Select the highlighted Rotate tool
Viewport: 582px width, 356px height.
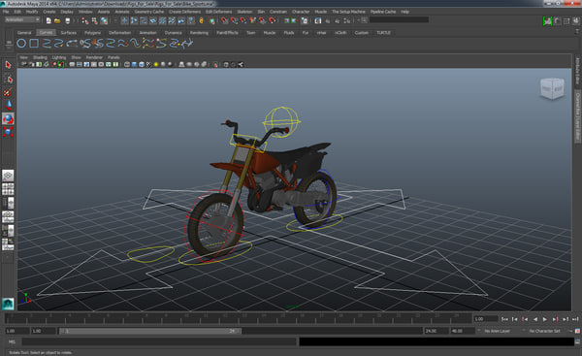[x=8, y=118]
